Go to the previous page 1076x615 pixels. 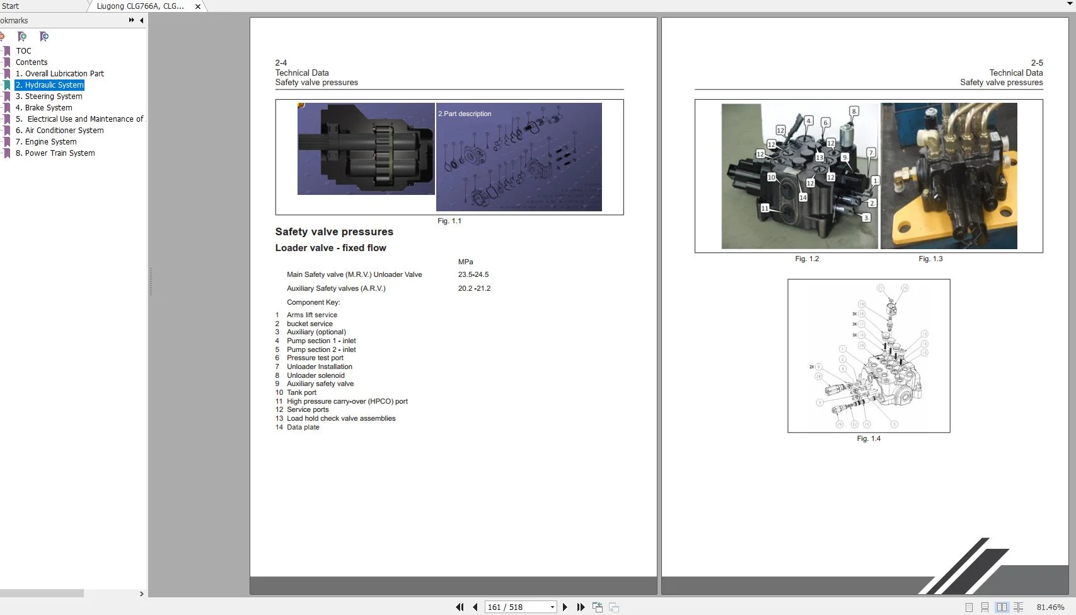coord(475,607)
